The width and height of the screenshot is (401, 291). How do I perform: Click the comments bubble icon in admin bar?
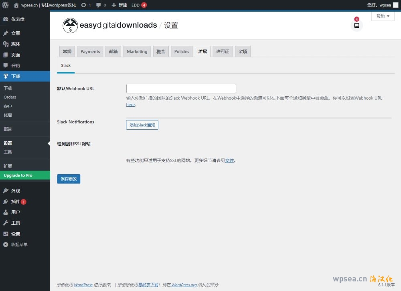[99, 5]
